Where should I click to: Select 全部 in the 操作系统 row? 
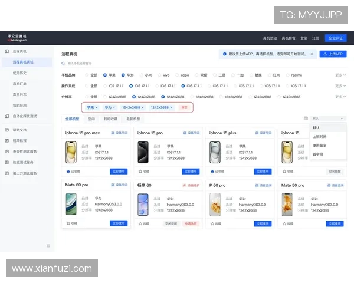point(87,86)
